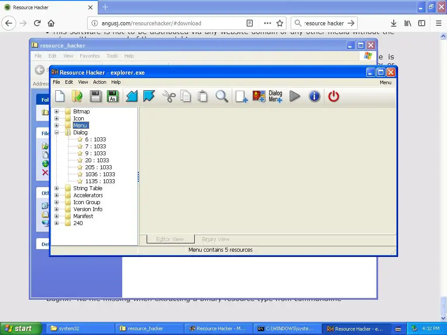Expand the String Table node
447x335 pixels.
tap(56, 188)
